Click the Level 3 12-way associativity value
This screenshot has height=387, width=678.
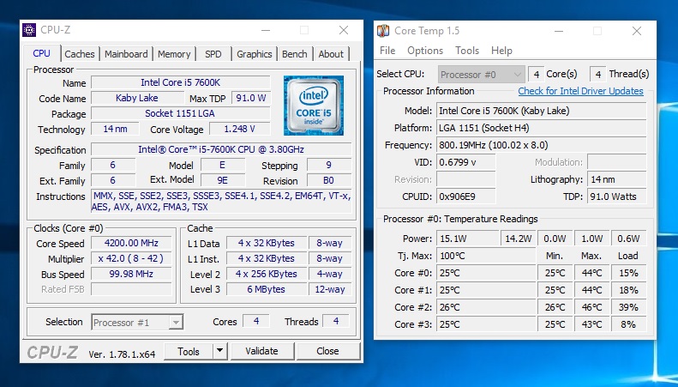[330, 289]
